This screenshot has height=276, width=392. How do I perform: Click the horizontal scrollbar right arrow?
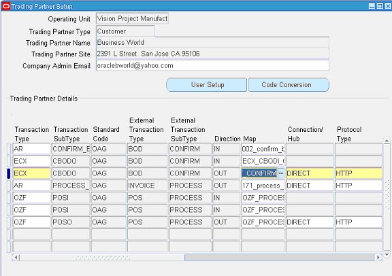pos(378,257)
